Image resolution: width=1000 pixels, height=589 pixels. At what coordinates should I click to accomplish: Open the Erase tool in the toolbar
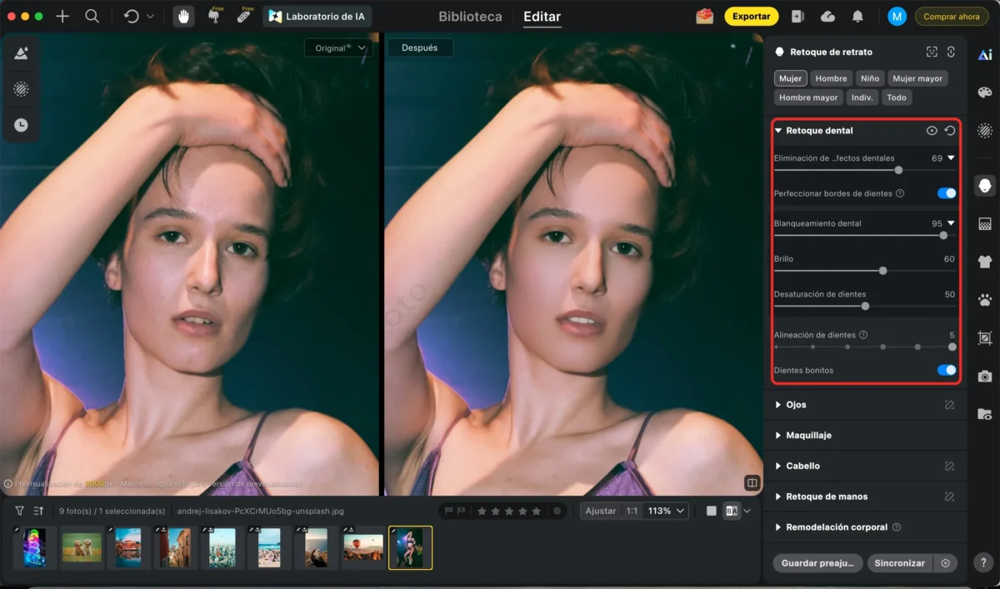pyautogui.click(x=214, y=16)
